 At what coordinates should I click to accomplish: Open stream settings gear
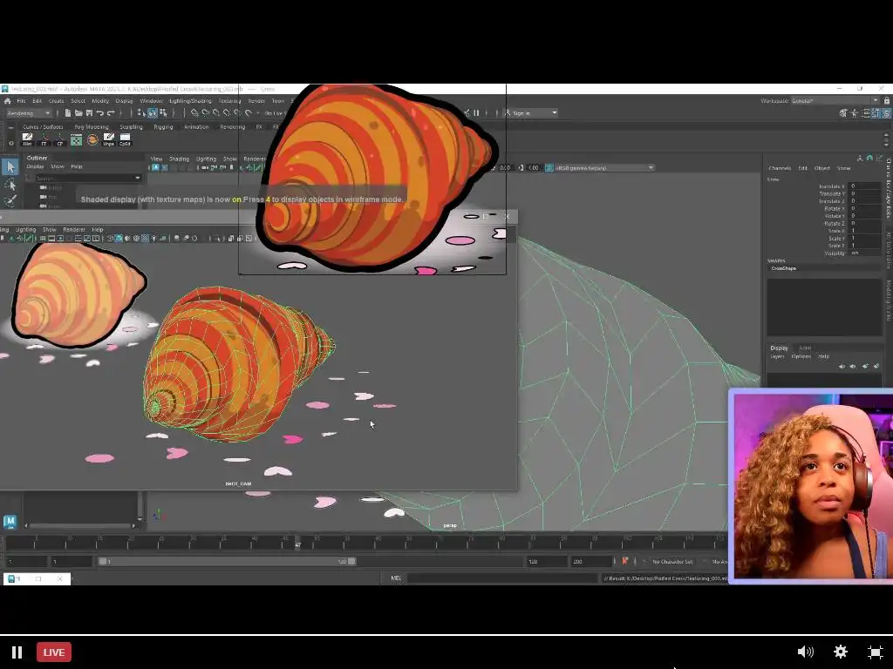click(x=841, y=652)
